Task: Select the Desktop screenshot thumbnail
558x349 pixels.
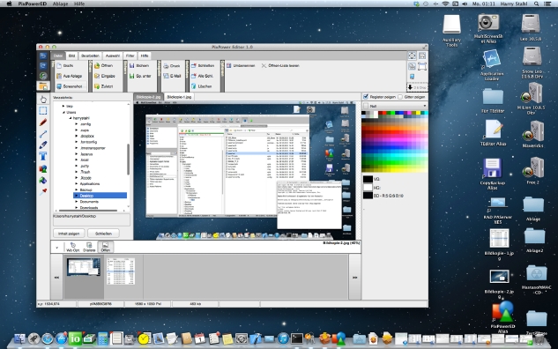Action: coord(84,267)
